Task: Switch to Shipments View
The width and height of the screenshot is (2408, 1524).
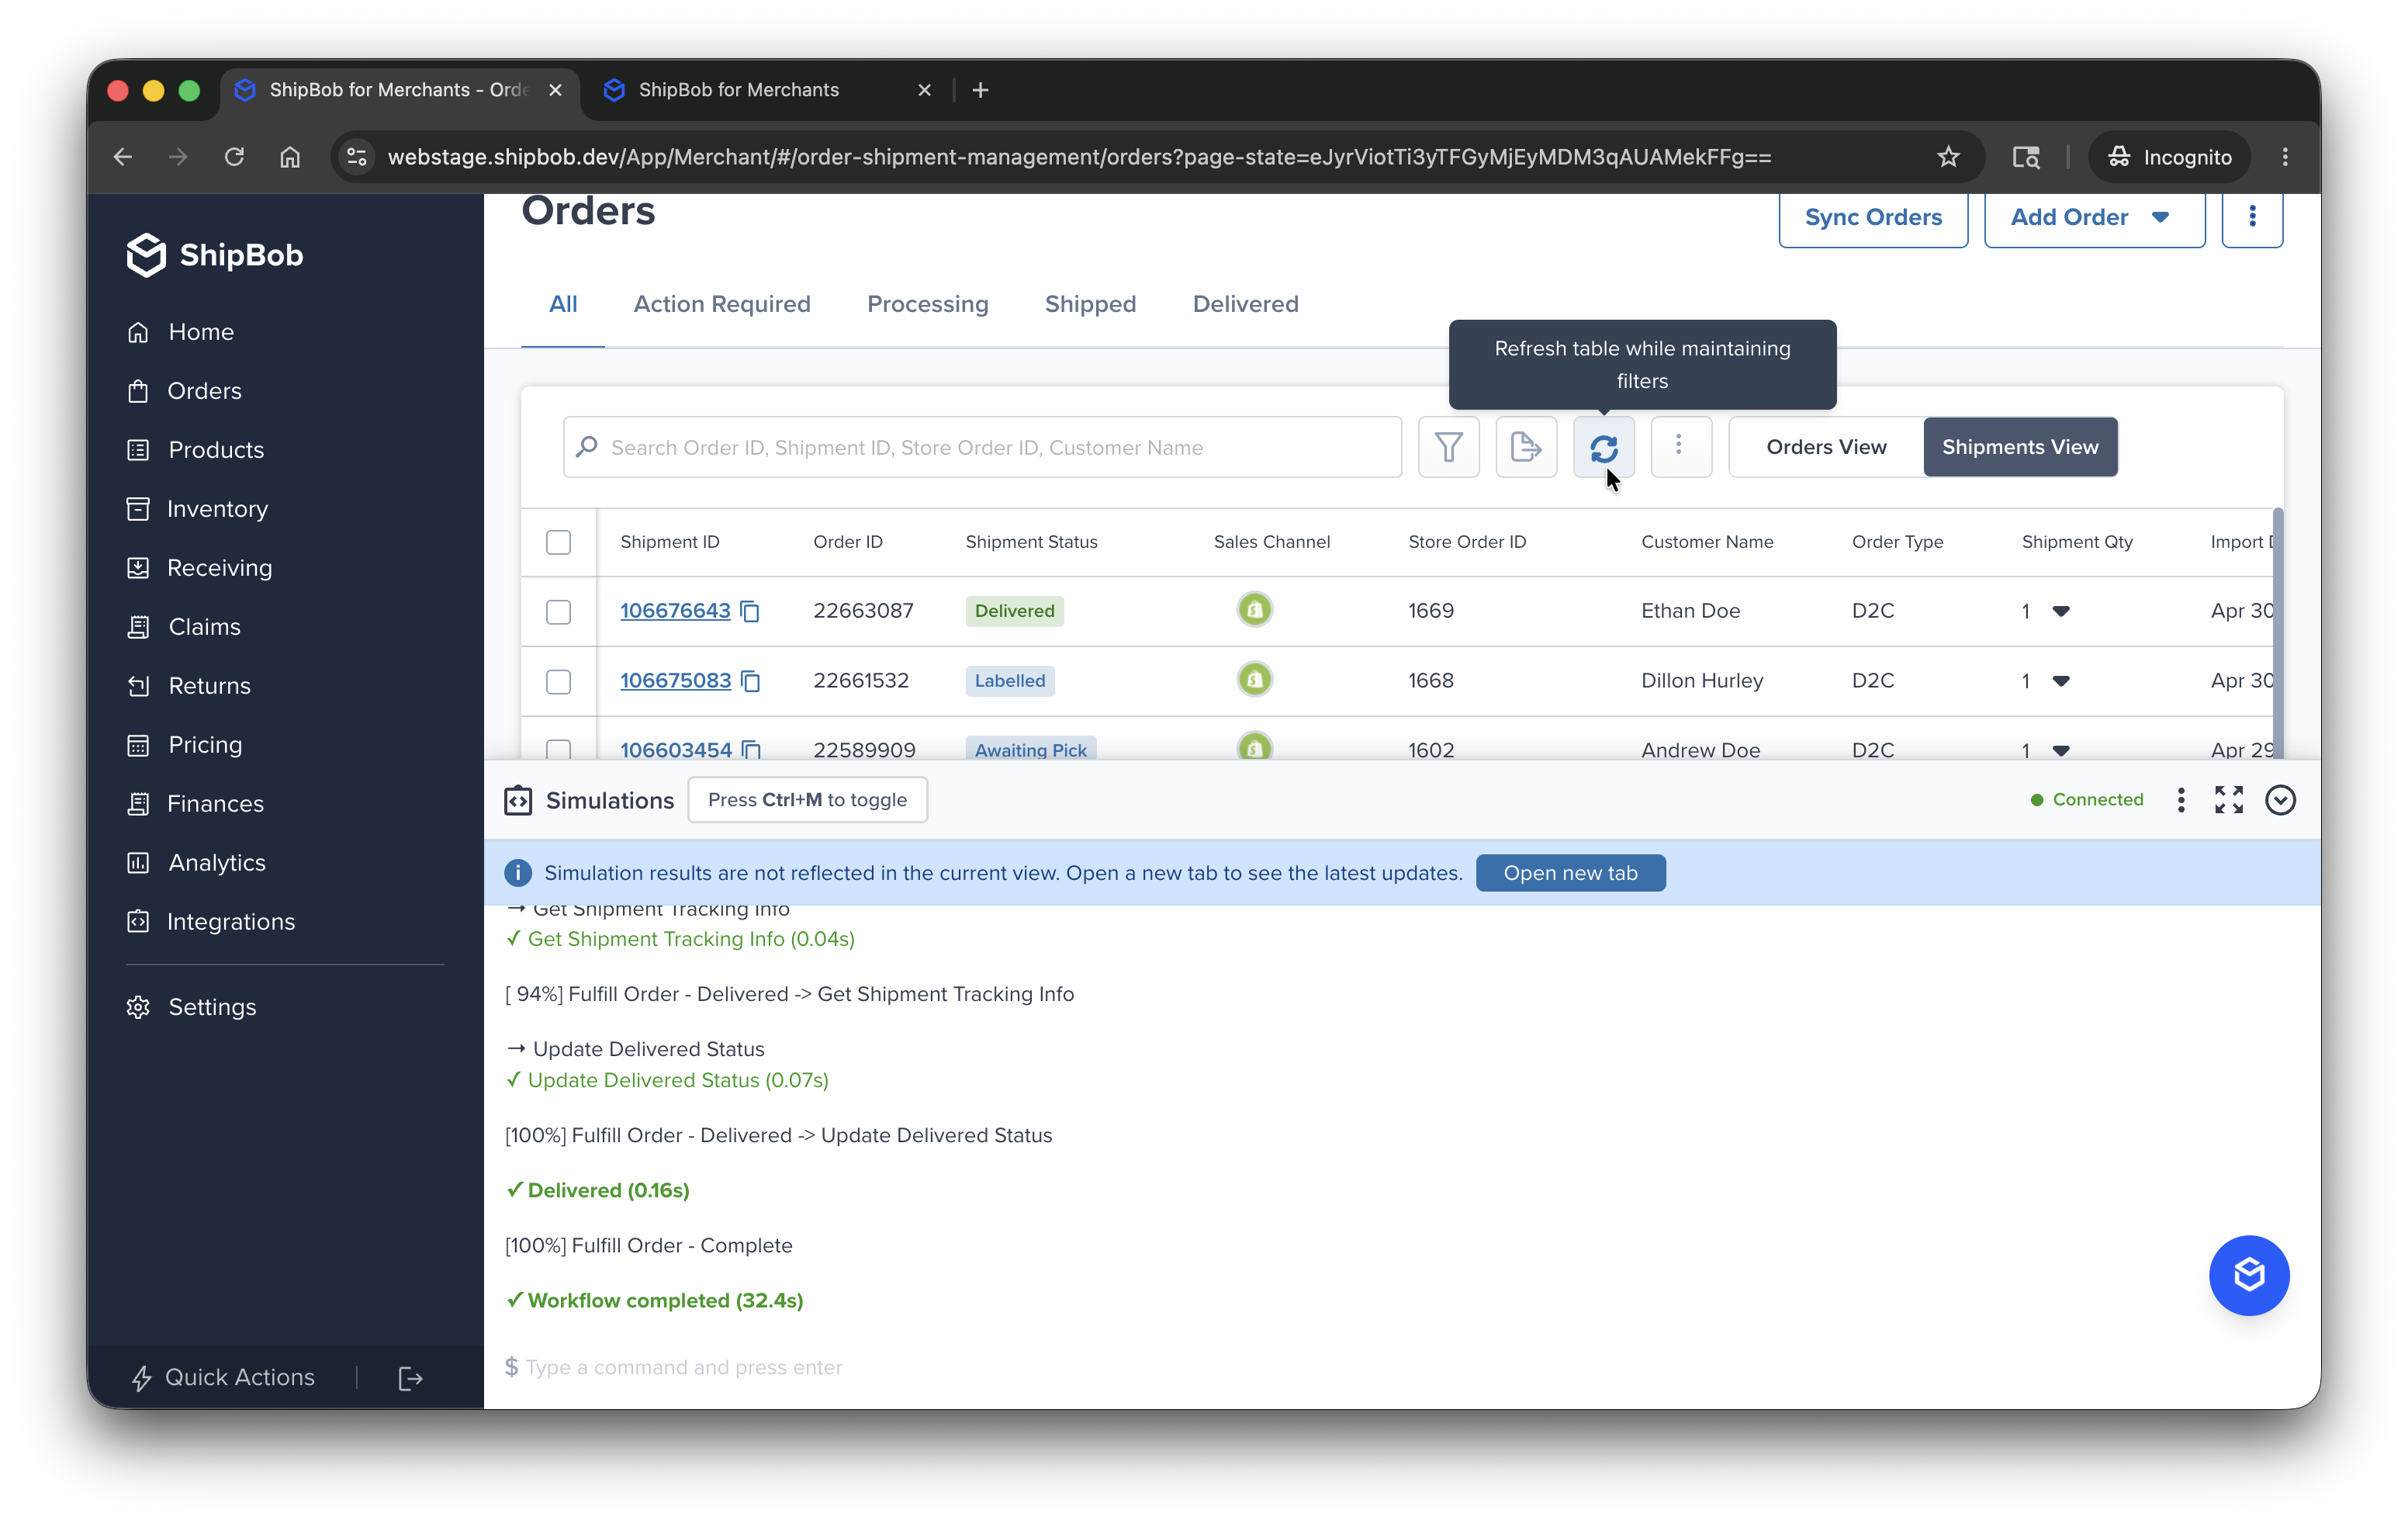Action: (2020, 447)
